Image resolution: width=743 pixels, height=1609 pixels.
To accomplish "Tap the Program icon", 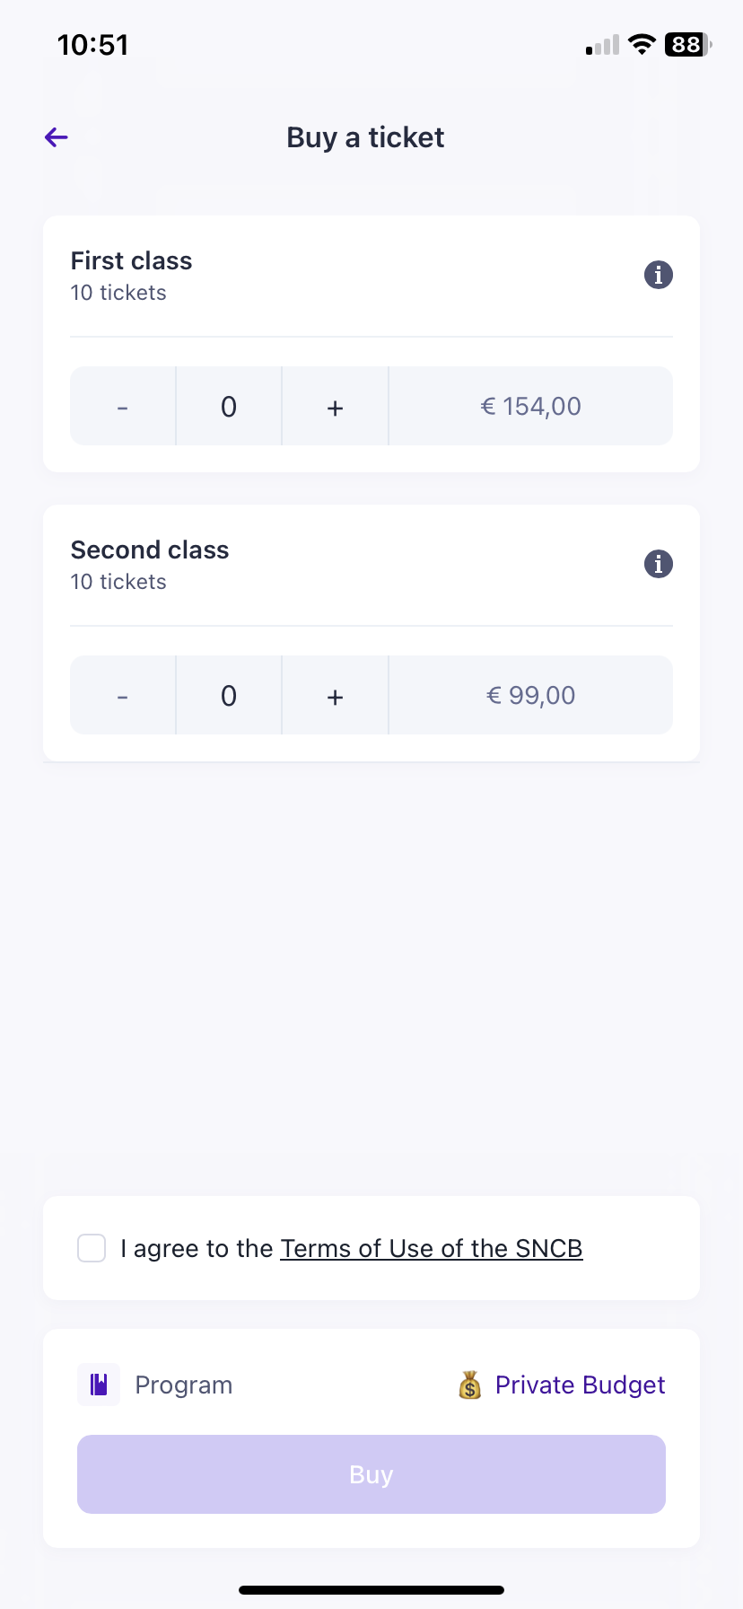I will (x=99, y=1385).
